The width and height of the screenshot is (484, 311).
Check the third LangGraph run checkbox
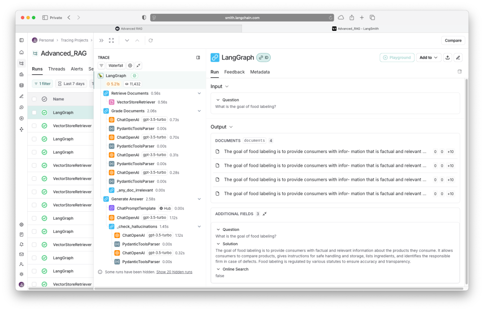coord(34,152)
